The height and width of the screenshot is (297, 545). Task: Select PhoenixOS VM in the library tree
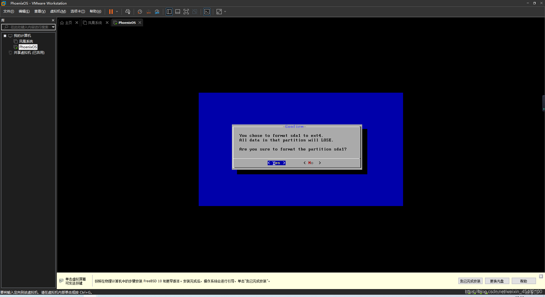coord(28,47)
